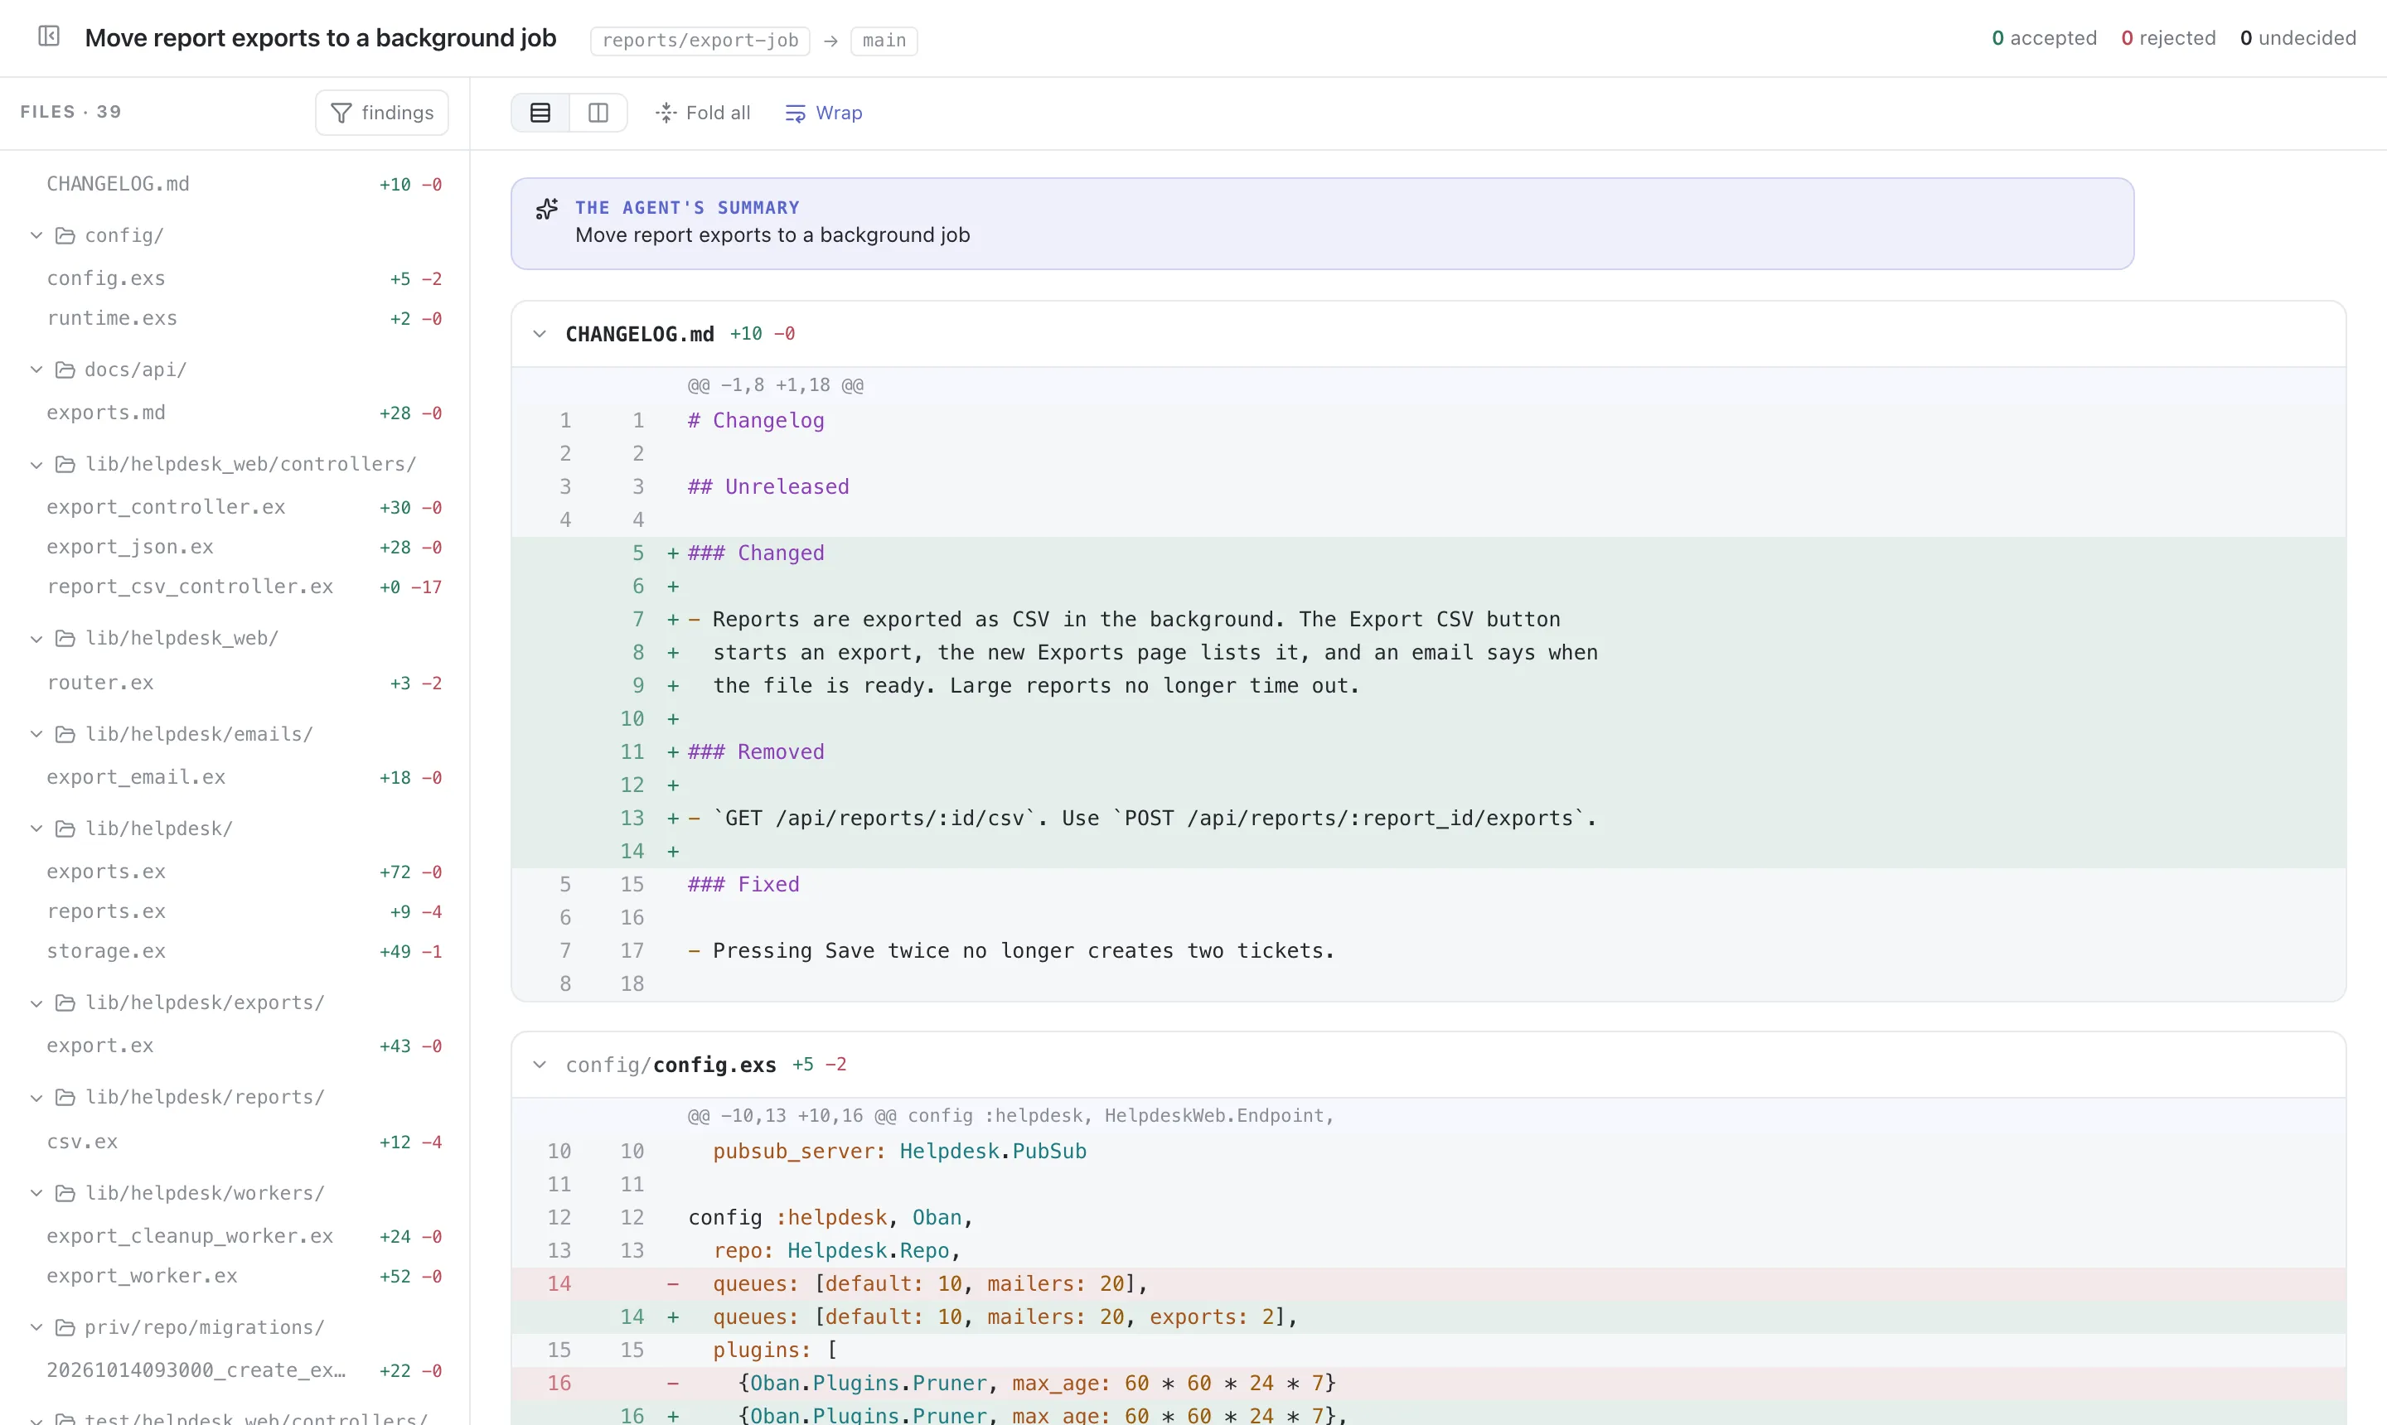Select exports.md file

click(x=235, y=413)
